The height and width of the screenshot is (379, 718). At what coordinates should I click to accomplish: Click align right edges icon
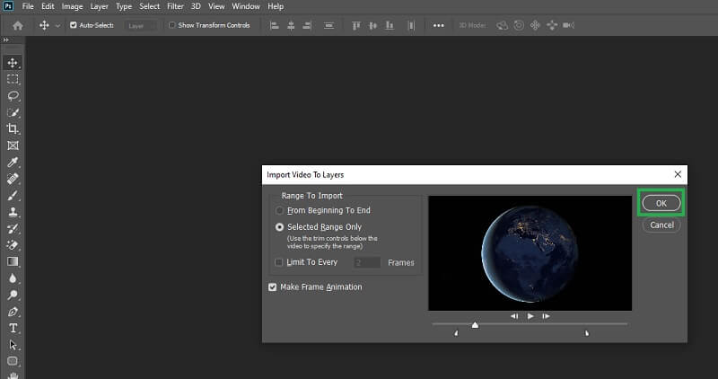307,26
